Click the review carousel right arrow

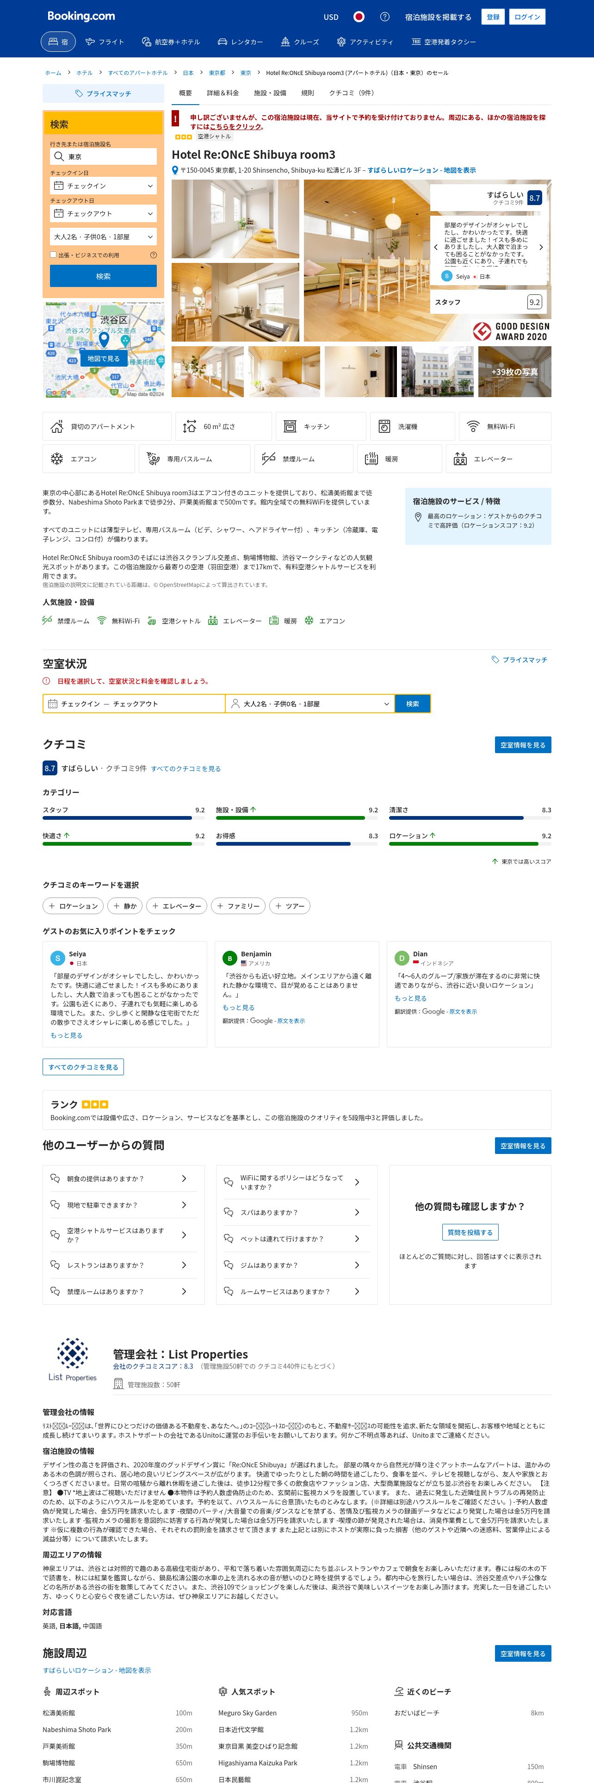click(541, 247)
